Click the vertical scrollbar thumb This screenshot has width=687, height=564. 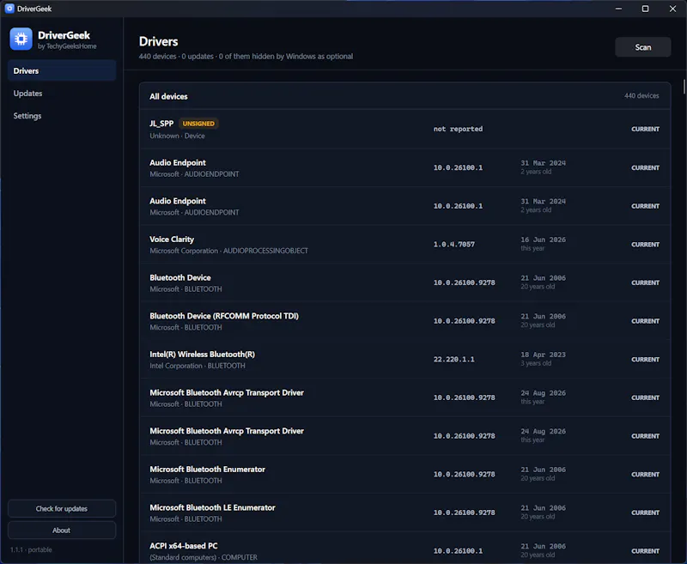[684, 86]
